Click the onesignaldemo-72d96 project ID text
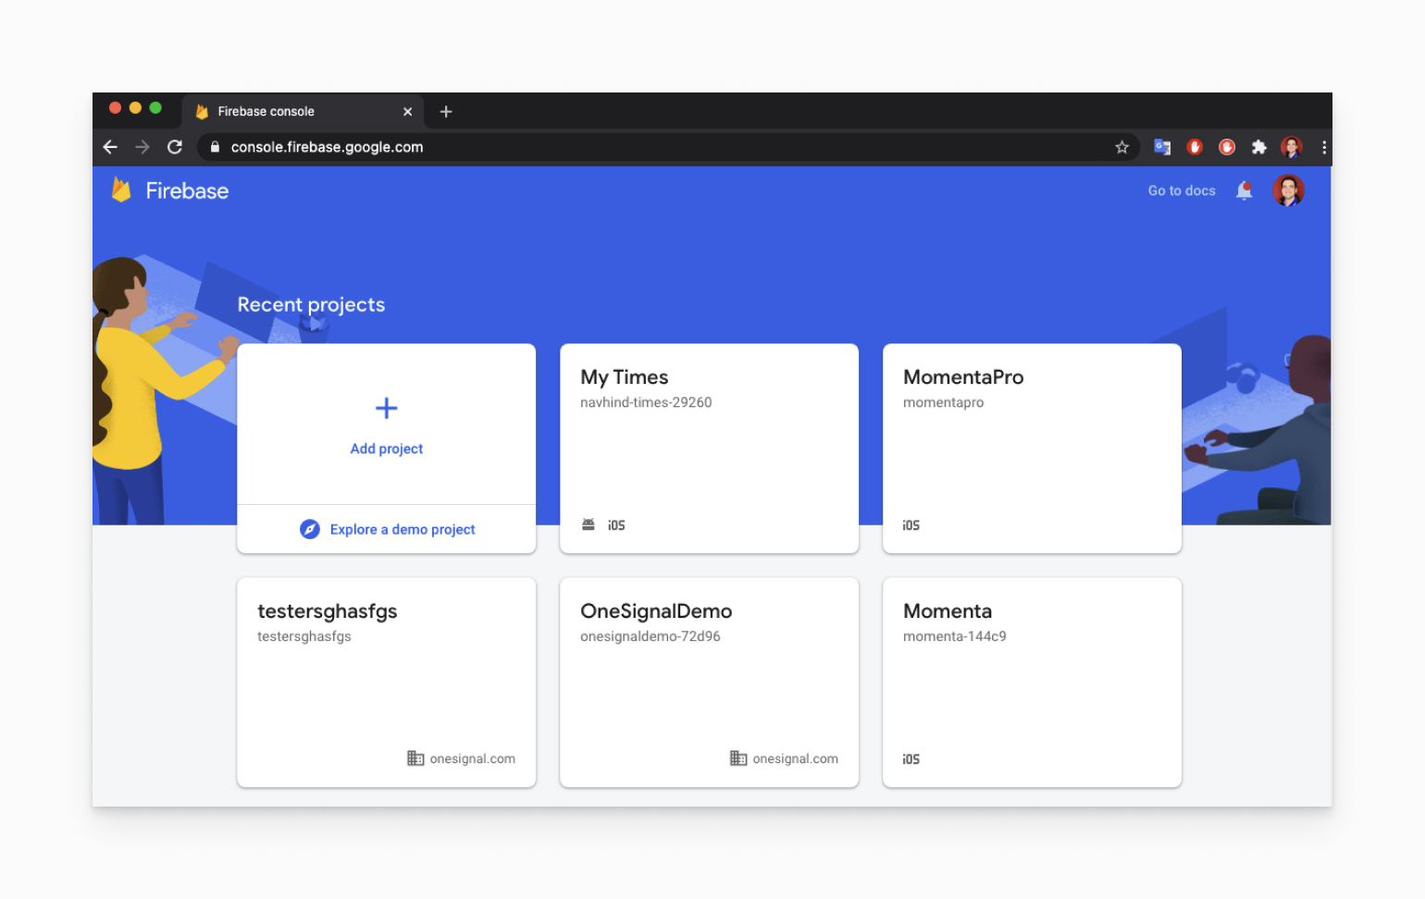 (x=650, y=636)
